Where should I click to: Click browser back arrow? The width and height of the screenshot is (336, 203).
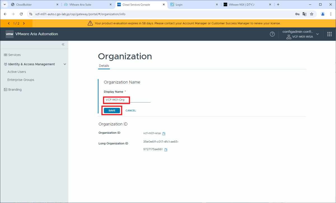coord(5,14)
